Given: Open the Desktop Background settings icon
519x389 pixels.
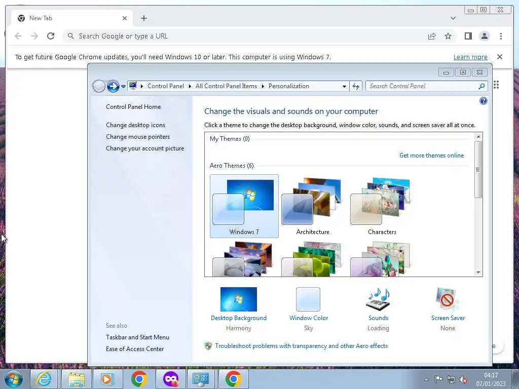Looking at the screenshot, I should [238, 299].
